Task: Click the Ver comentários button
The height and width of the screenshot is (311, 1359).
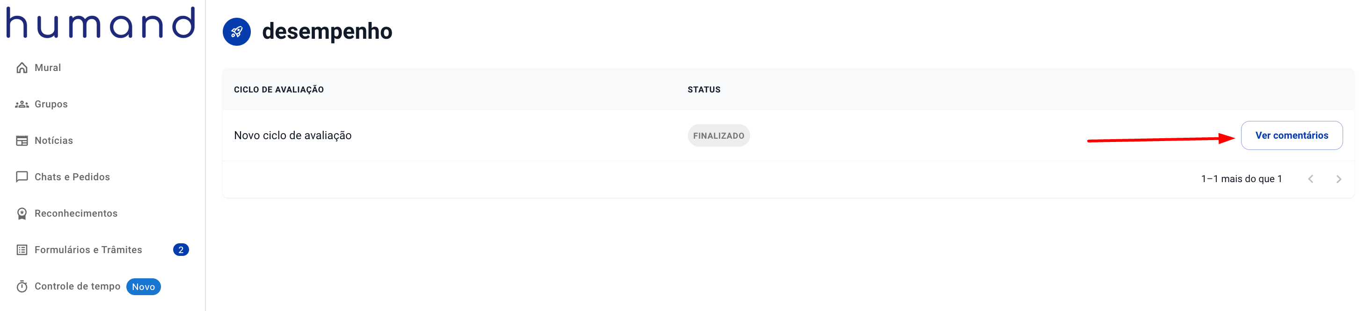Action: click(x=1291, y=135)
